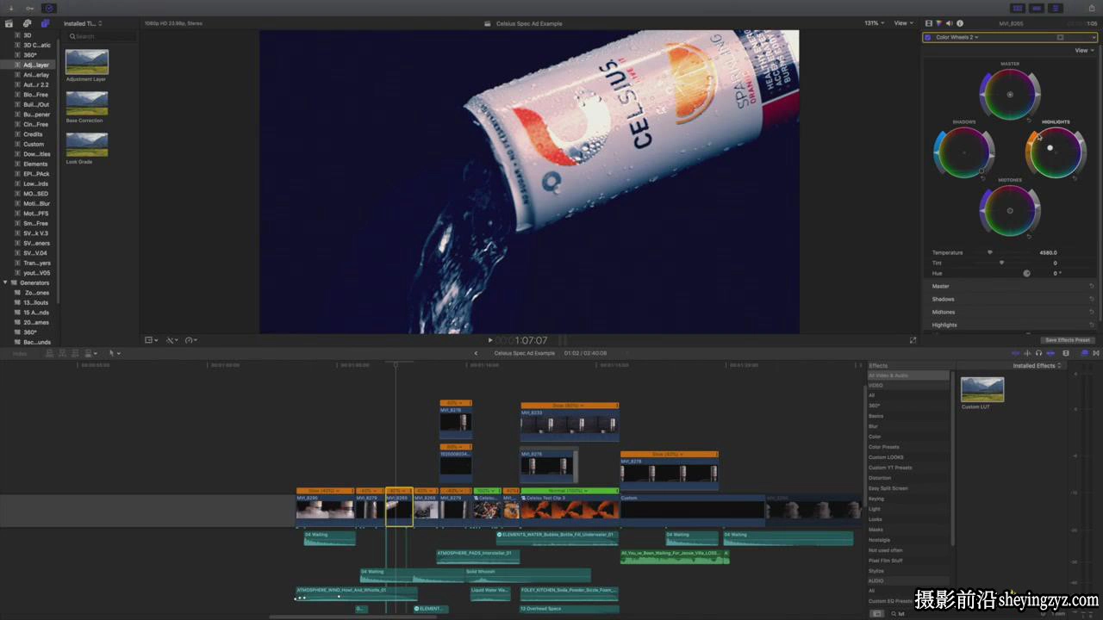Open the retiming speedometer menu

click(x=191, y=340)
